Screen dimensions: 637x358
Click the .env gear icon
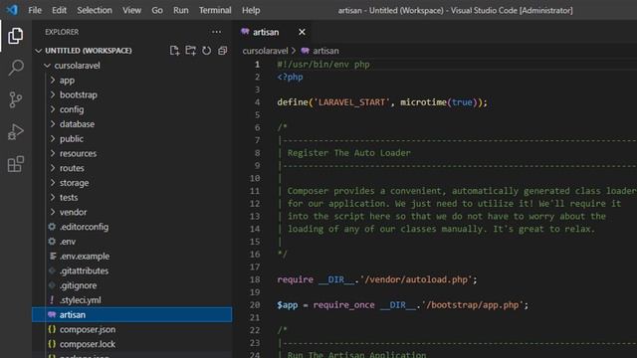(52, 241)
